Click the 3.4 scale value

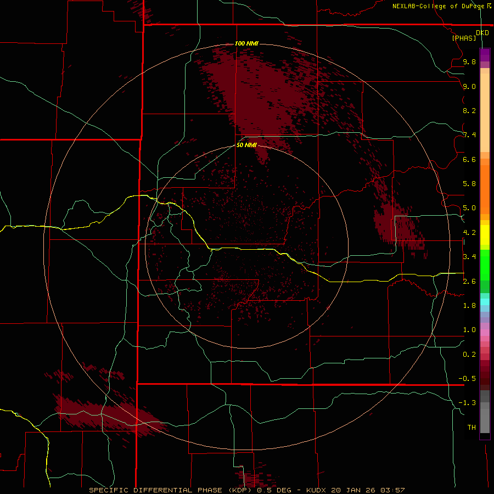coord(469,257)
